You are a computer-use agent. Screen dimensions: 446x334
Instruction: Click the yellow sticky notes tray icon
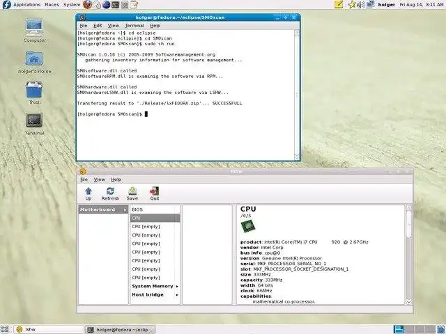(x=339, y=5)
